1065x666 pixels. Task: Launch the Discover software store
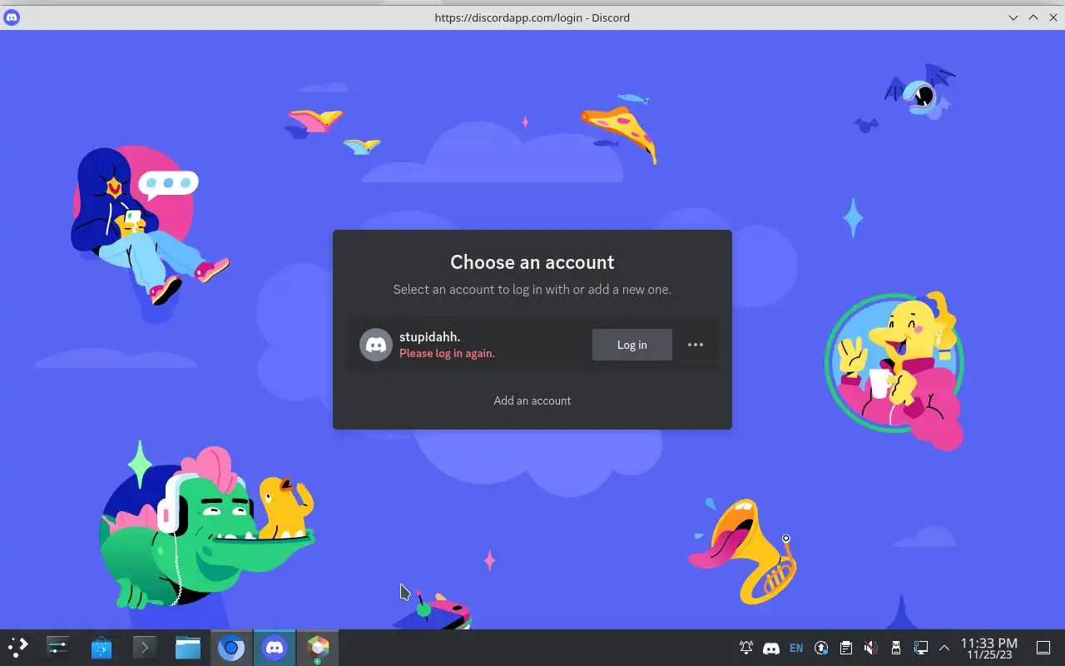tap(102, 648)
